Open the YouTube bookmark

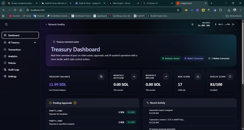[x=15, y=16]
